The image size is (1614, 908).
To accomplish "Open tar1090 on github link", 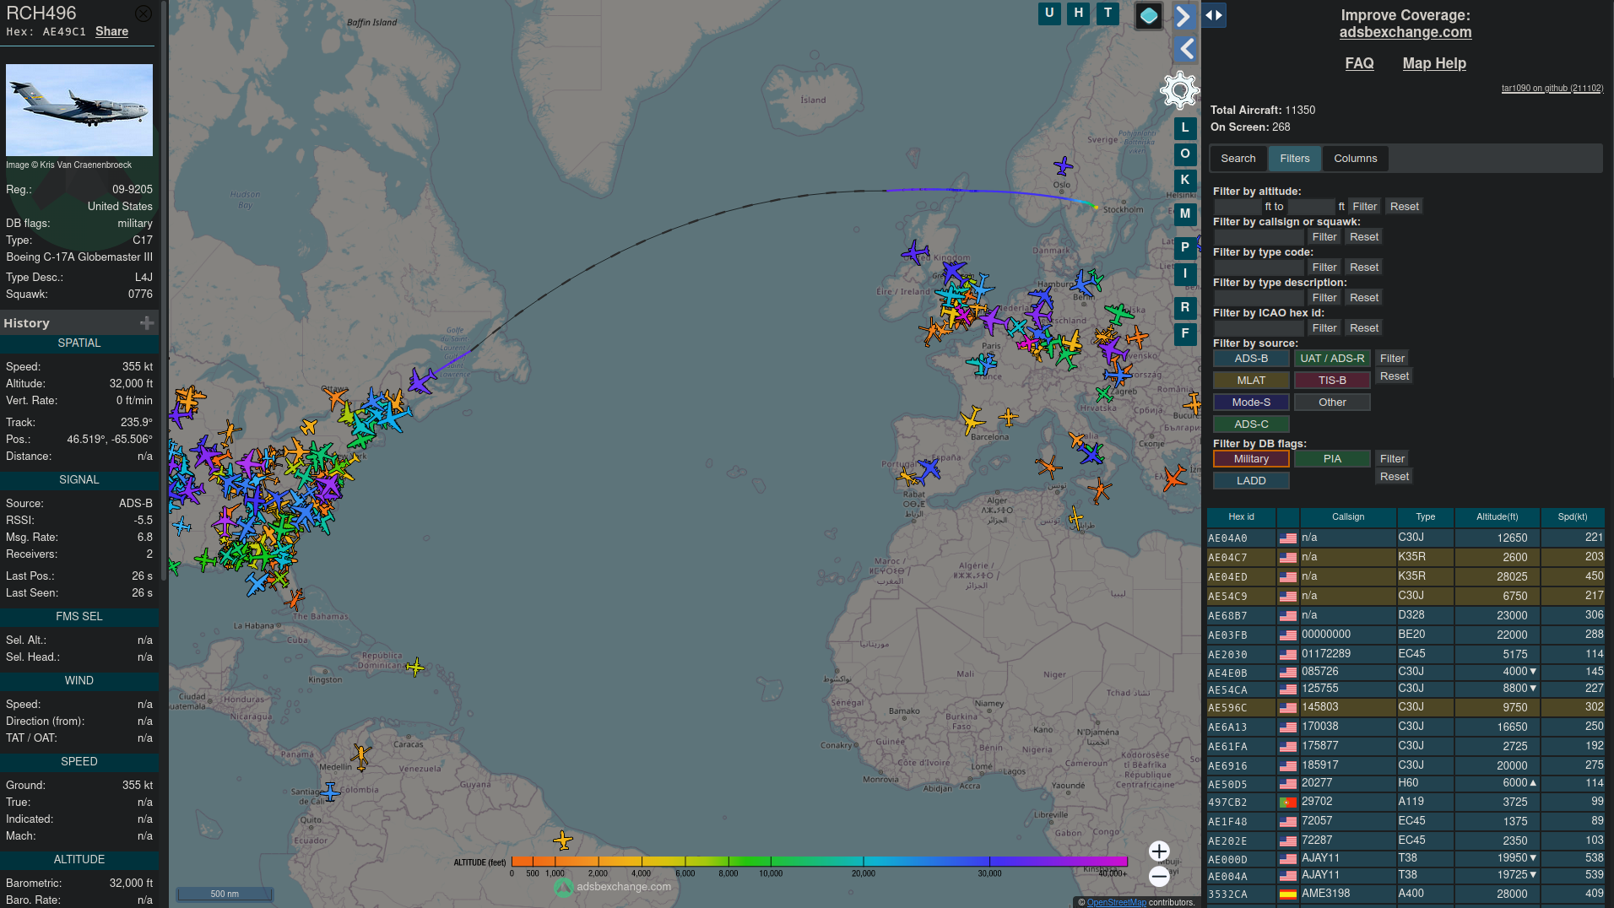I will 1552,88.
